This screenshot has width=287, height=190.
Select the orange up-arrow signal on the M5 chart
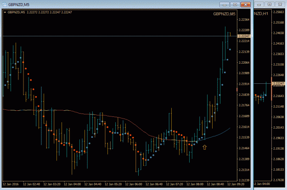(204, 147)
